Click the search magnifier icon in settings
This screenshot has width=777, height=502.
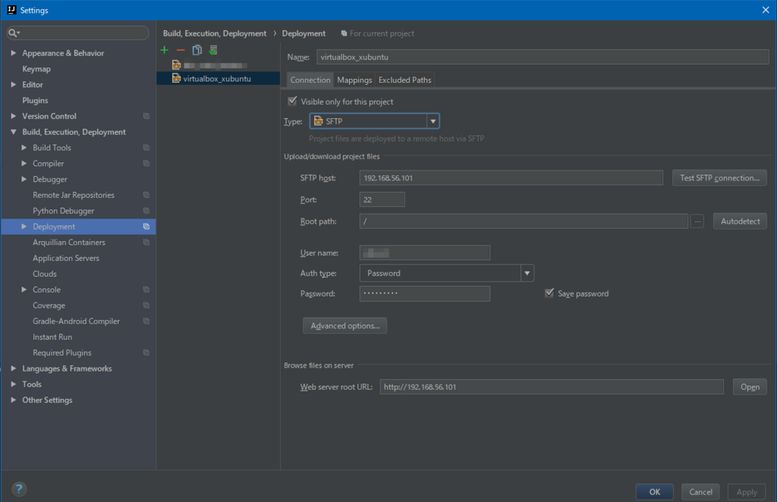pos(14,33)
